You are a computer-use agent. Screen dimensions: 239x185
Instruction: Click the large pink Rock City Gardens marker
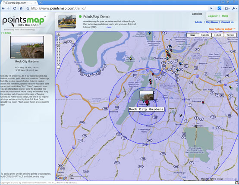[x=147, y=103]
